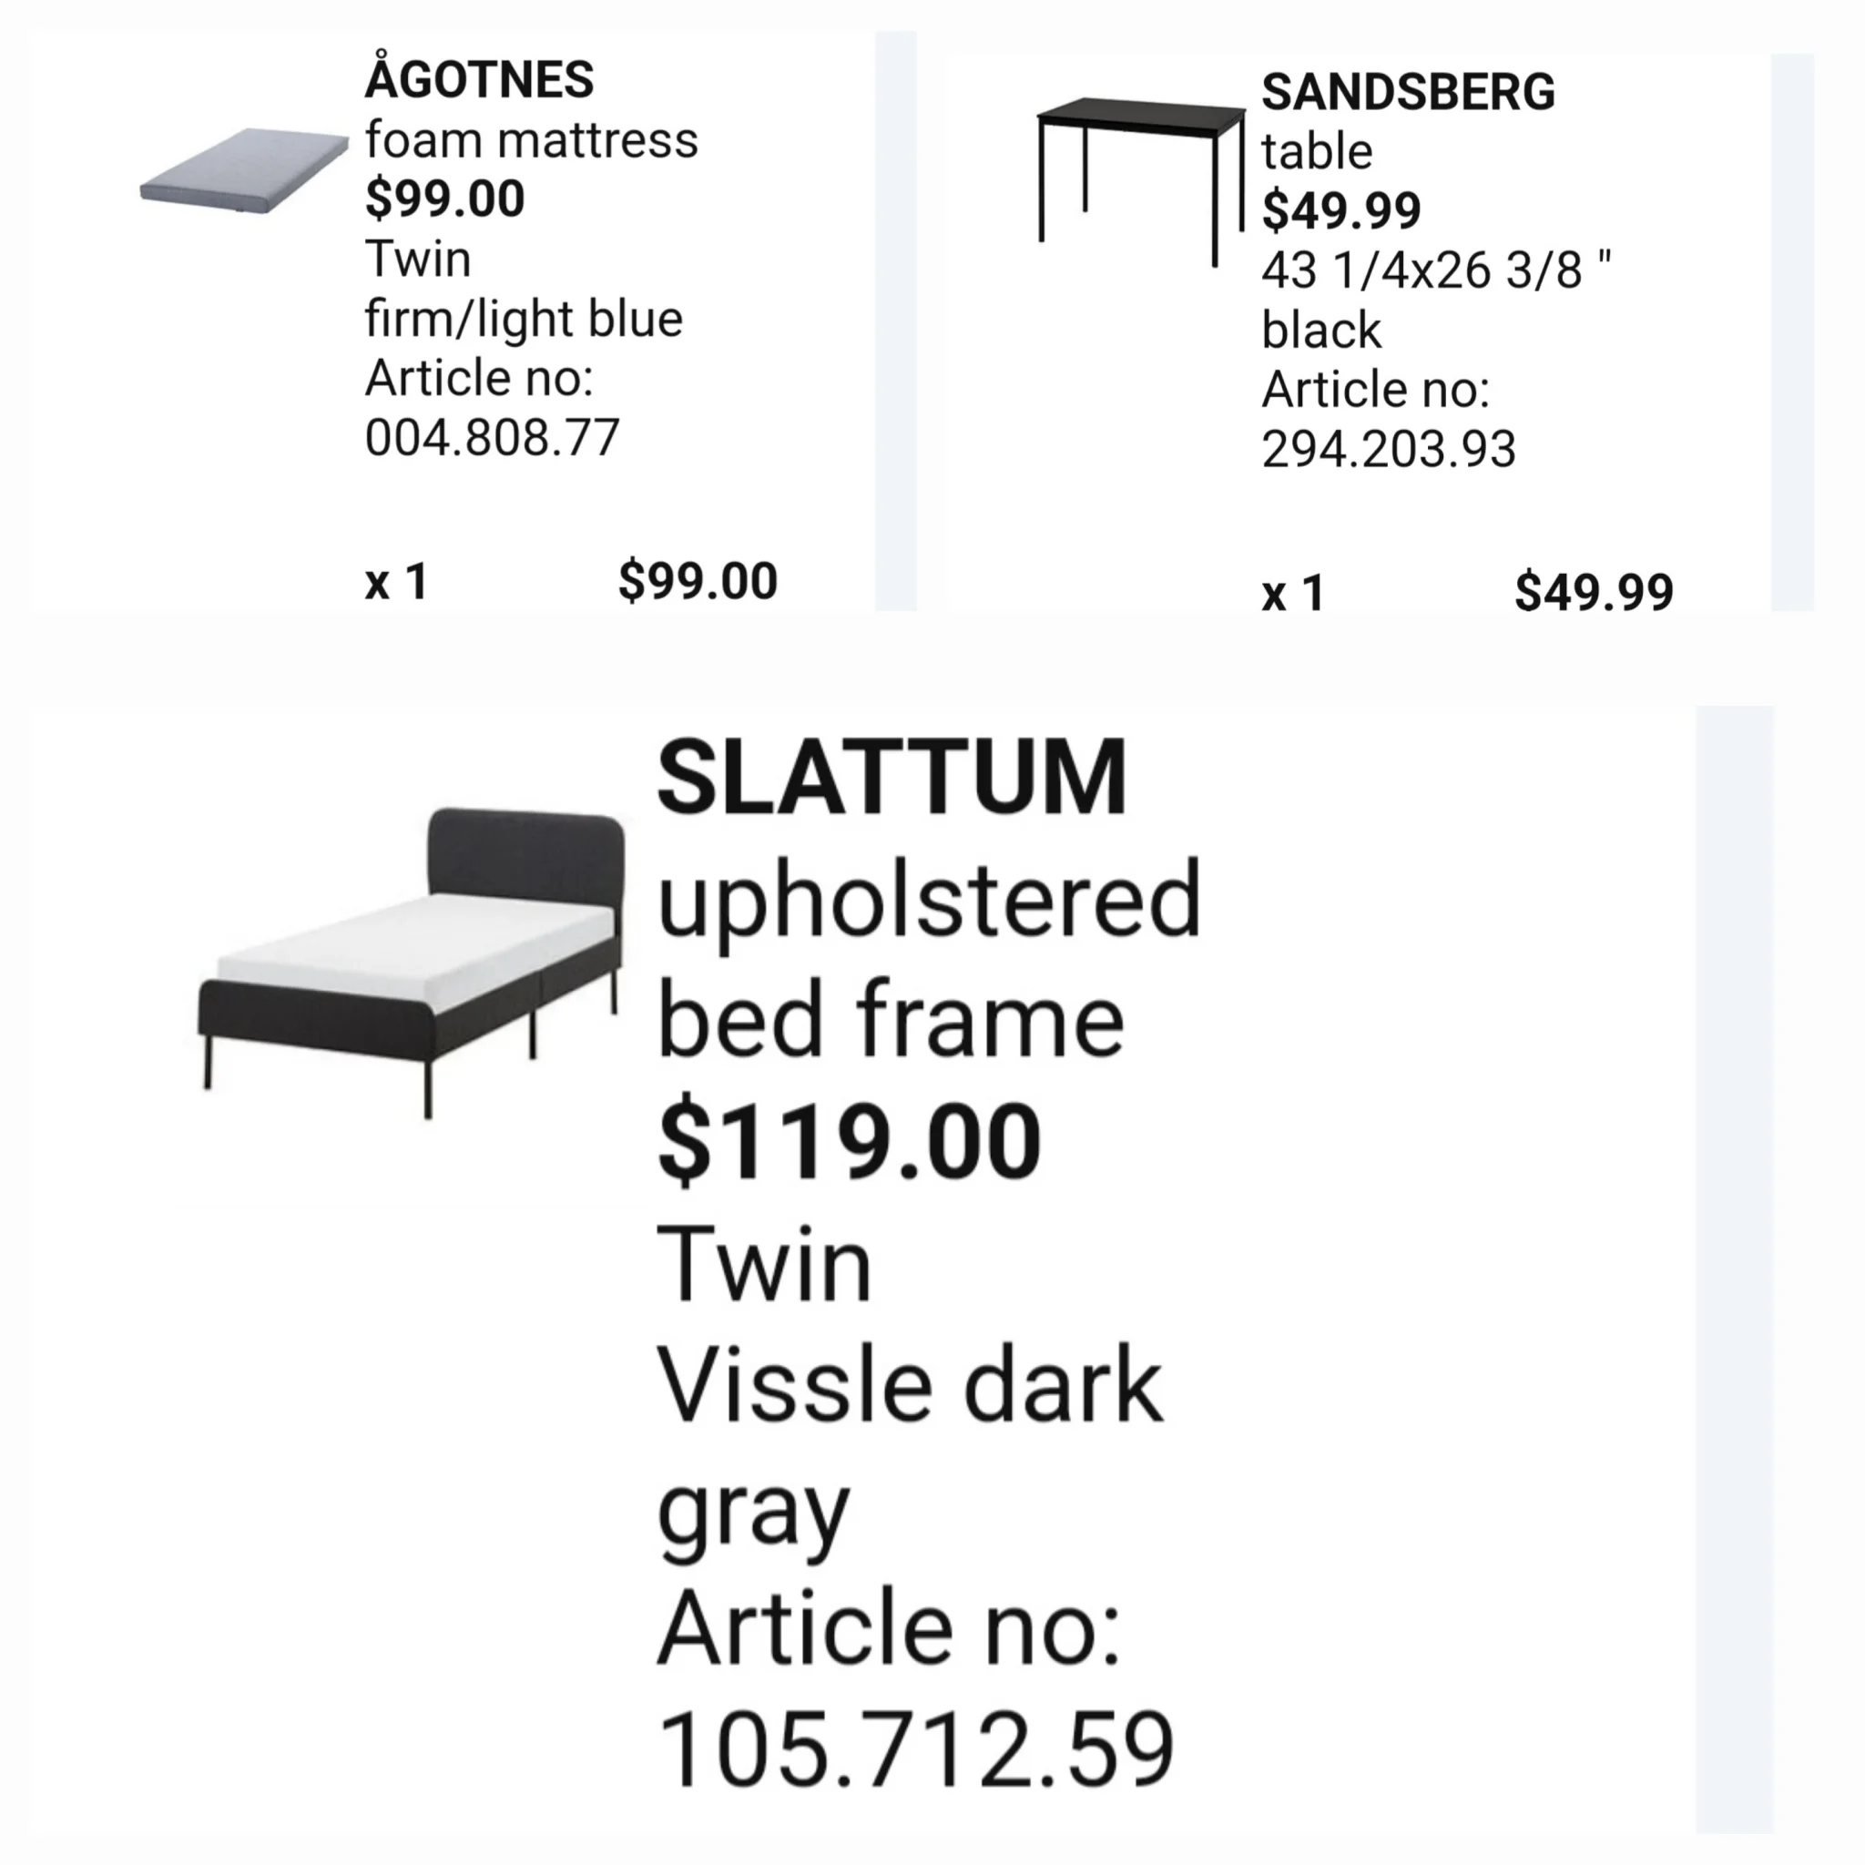1865x1865 pixels.
Task: Open the SLATTUM product name link
Action: (x=891, y=777)
